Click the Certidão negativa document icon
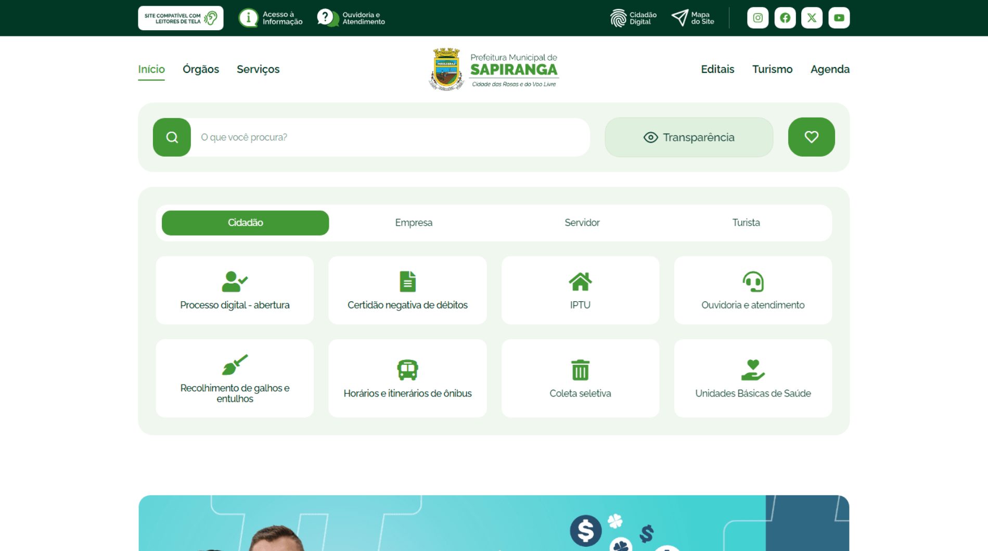Viewport: 988px width, 551px height. [x=407, y=281]
